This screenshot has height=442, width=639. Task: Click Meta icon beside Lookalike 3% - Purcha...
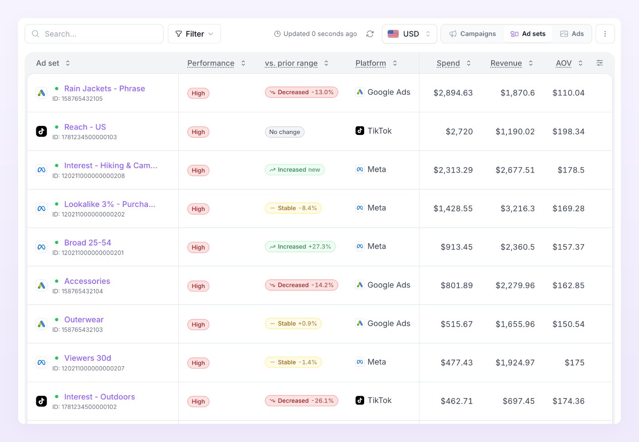pos(41,208)
